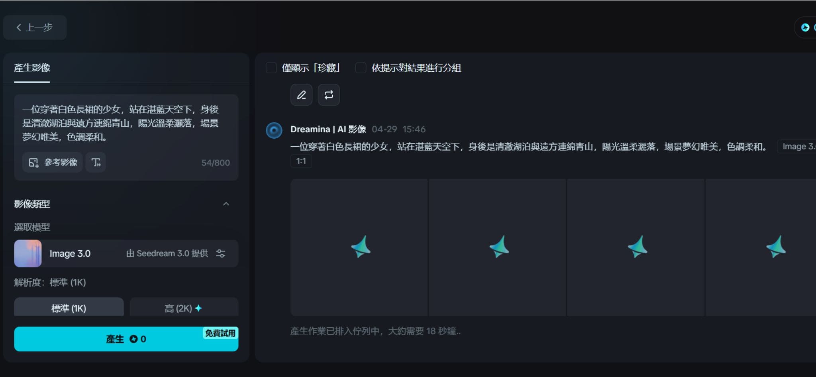Viewport: 816px width, 377px height.
Task: Click the model settings sliders icon
Action: pyautogui.click(x=221, y=253)
